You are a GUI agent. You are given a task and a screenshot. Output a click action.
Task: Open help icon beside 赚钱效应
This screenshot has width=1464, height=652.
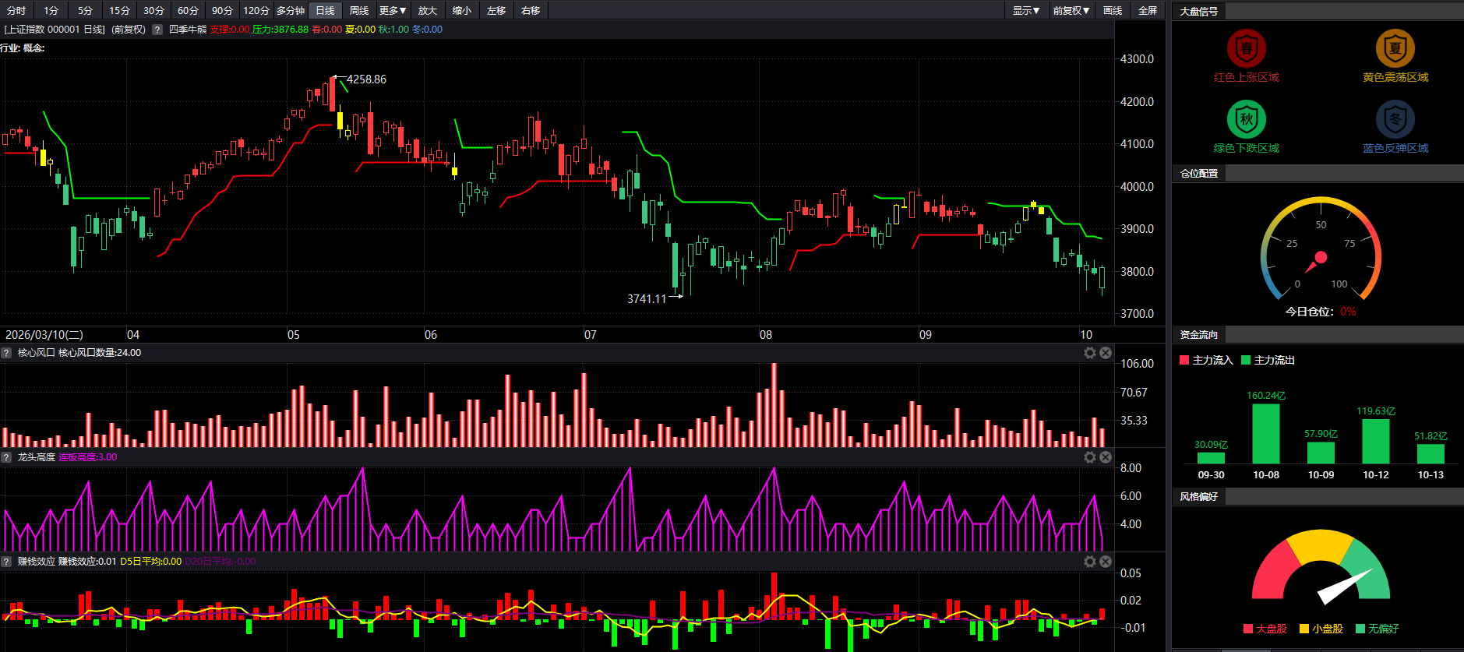[6, 562]
